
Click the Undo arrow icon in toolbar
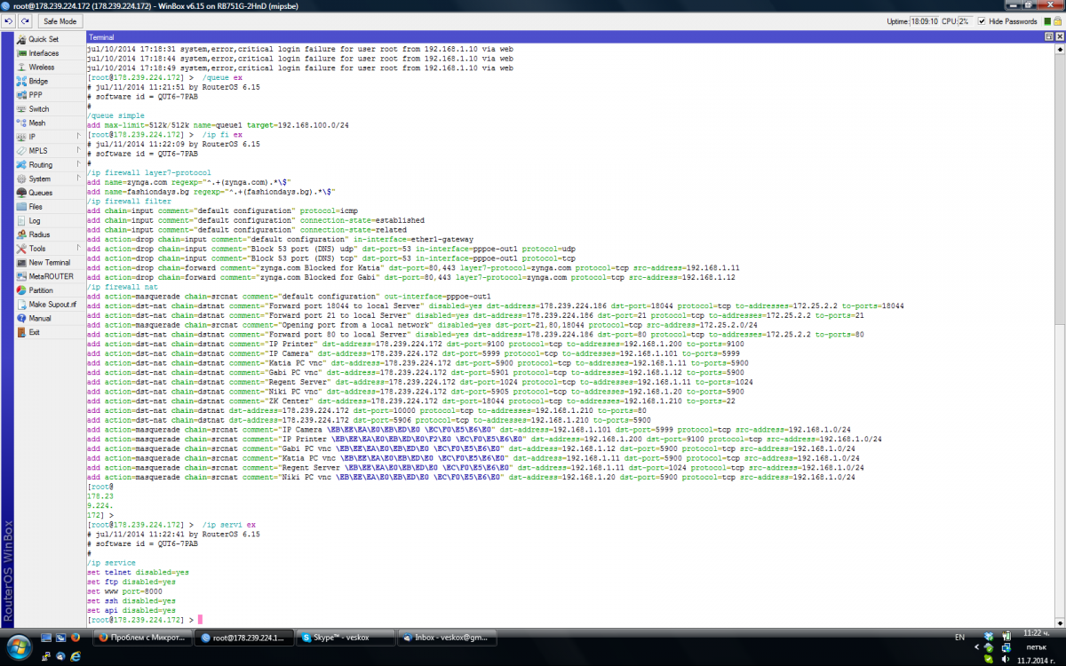point(11,20)
